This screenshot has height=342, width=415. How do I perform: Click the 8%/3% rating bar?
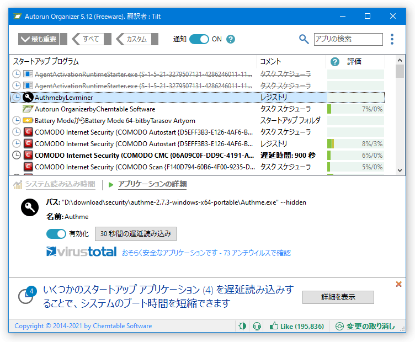click(356, 143)
